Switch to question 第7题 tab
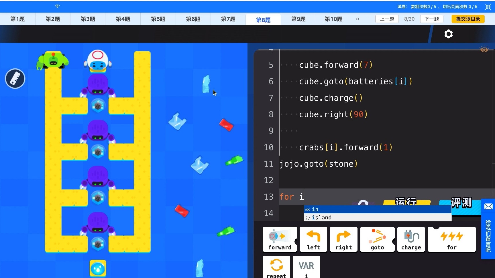This screenshot has height=278, width=495. [228, 19]
